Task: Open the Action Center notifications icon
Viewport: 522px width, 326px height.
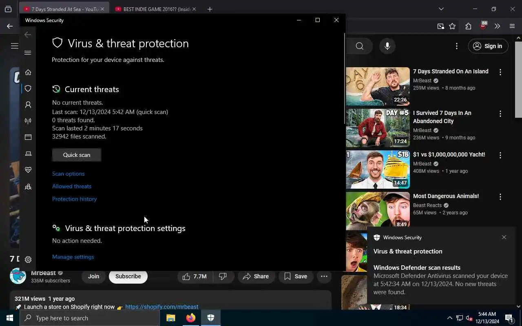Action: (x=509, y=318)
